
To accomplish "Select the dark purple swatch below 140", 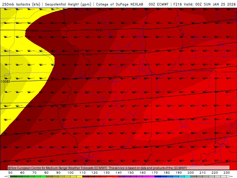I will pos(121,177).
